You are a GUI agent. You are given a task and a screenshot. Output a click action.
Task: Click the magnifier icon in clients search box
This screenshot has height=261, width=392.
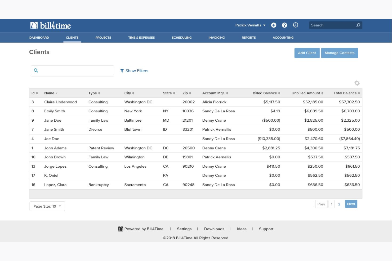point(36,71)
